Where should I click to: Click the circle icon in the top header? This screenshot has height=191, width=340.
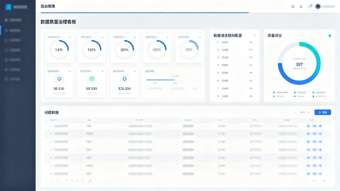coord(292,6)
